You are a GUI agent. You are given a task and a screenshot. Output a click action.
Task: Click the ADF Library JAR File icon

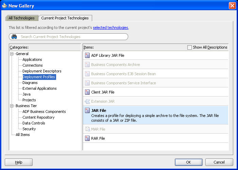pos(87,55)
